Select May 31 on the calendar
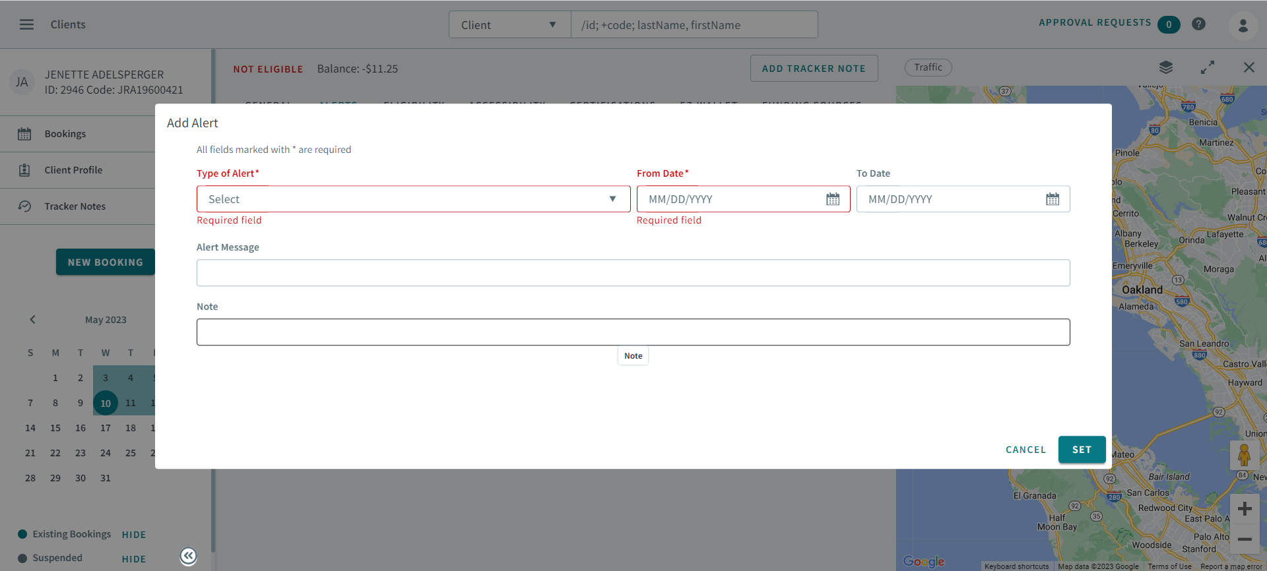This screenshot has height=571, width=1267. point(106,478)
